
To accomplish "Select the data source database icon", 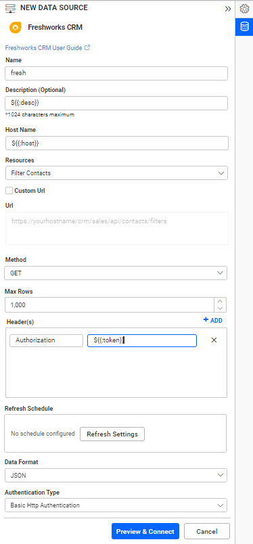I will coord(244,27).
